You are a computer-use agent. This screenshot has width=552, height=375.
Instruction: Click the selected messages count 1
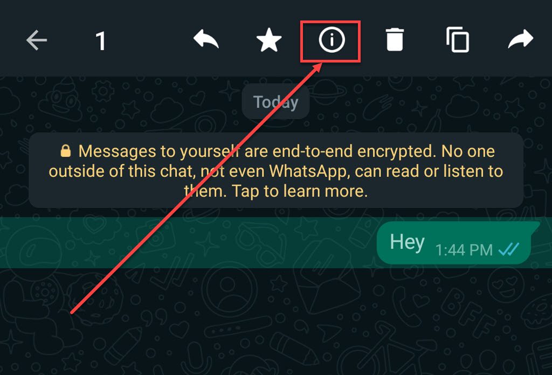pyautogui.click(x=101, y=41)
